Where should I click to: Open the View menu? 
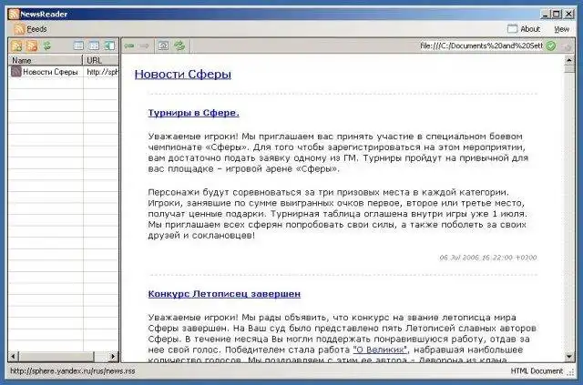(561, 29)
